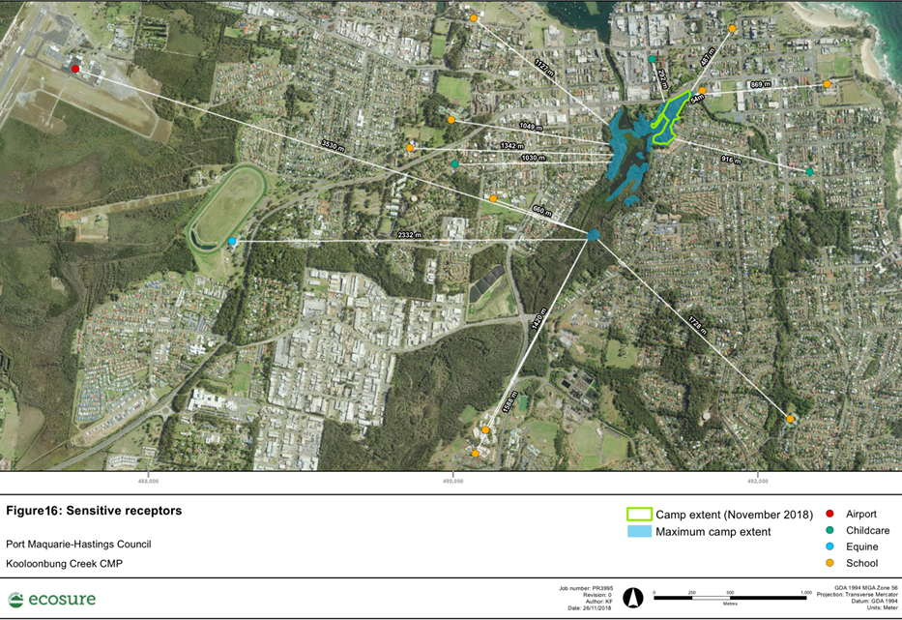
Task: Click the red Airport legend dot
Action: (829, 514)
